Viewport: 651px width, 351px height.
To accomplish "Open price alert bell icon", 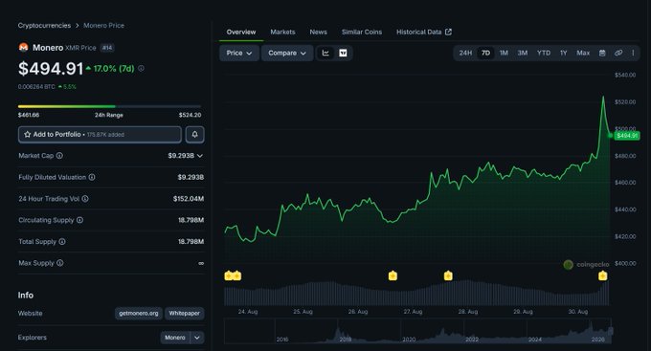I will (194, 135).
